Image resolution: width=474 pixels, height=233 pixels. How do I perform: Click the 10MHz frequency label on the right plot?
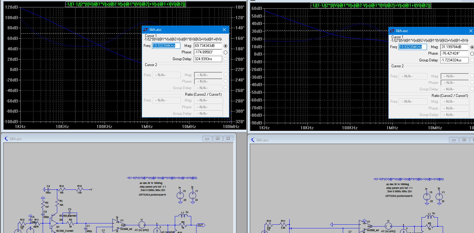435,128
